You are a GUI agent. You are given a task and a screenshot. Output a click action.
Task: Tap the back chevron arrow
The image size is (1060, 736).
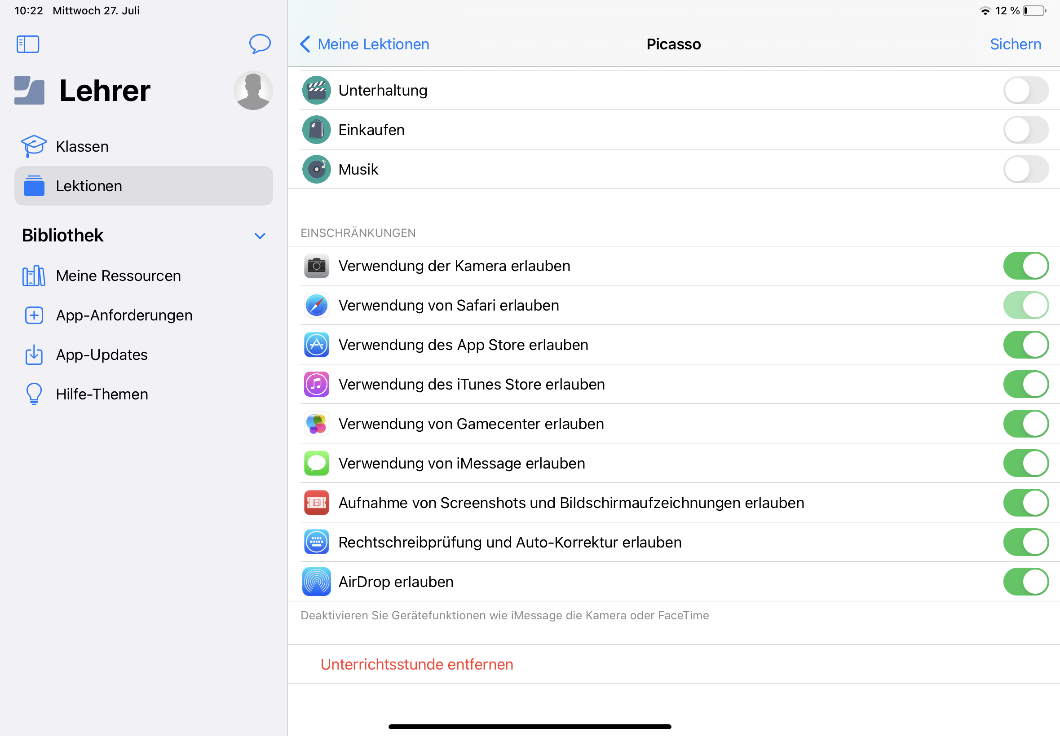(x=305, y=44)
